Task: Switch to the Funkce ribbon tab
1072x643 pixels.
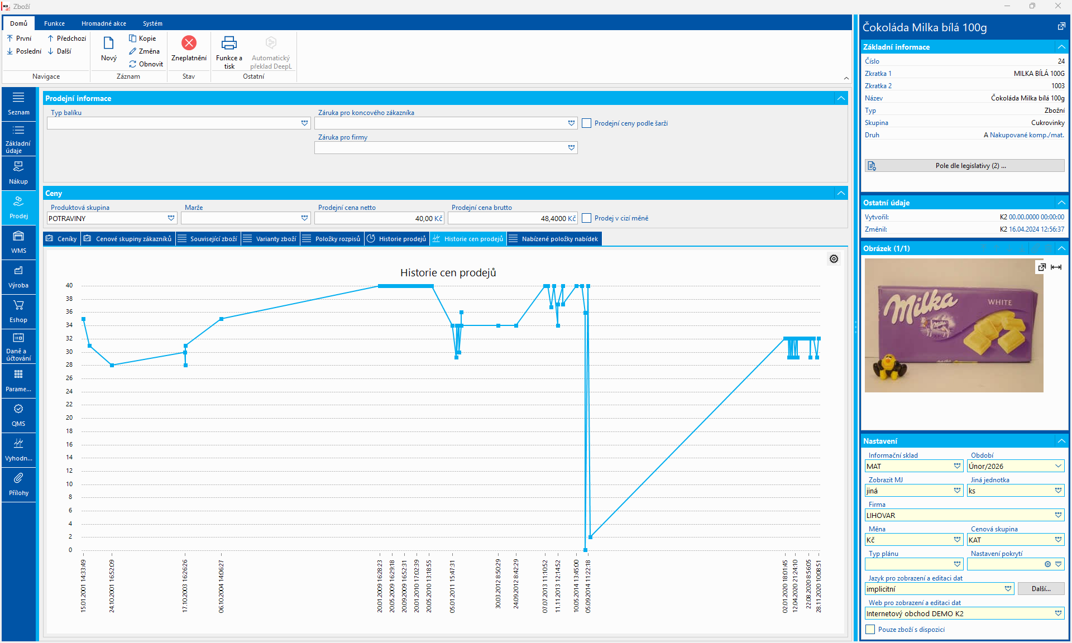Action: (54, 23)
